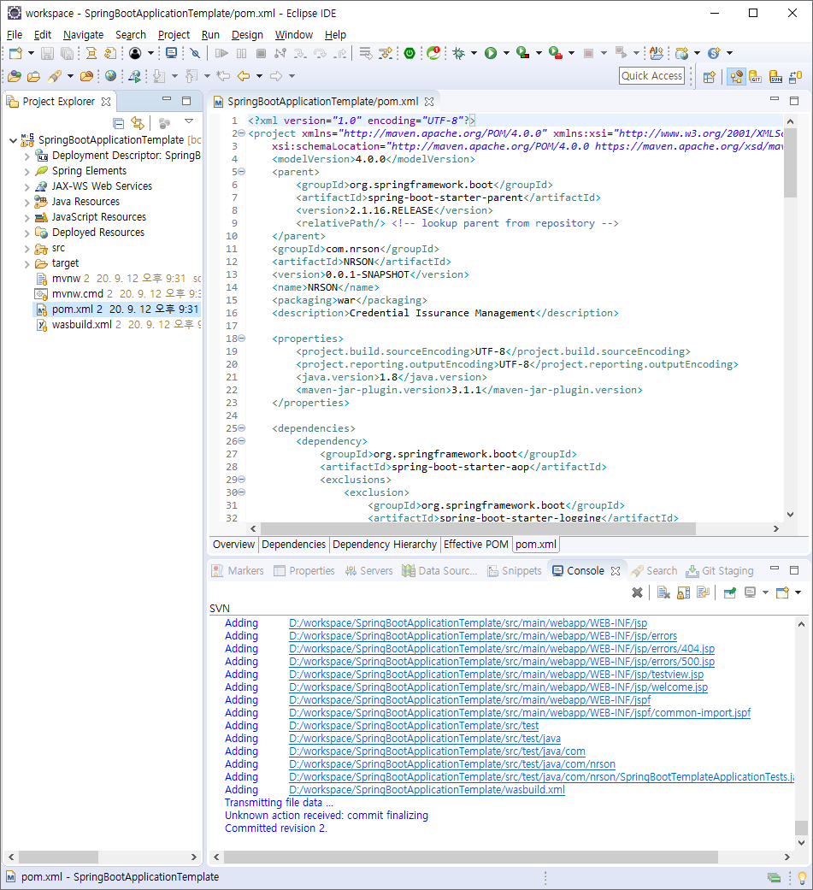The height and width of the screenshot is (890, 813).
Task: Open the Window menu
Action: coord(293,34)
